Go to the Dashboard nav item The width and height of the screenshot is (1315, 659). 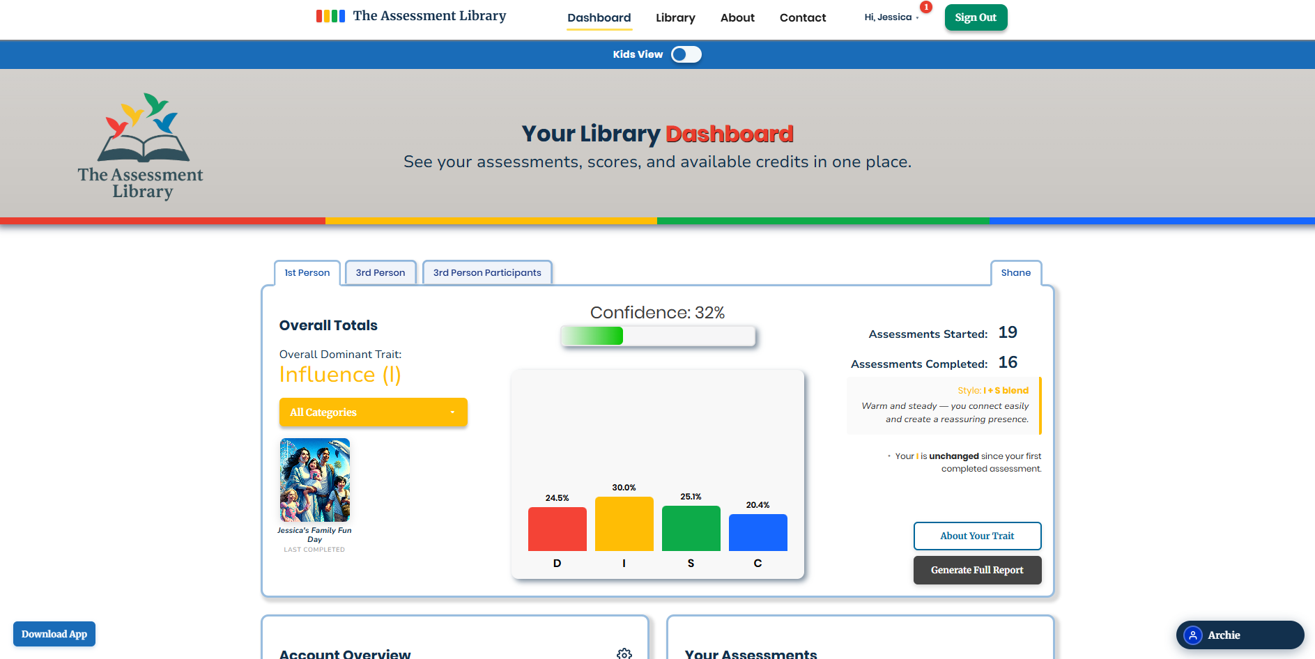click(599, 17)
